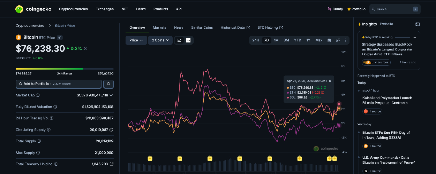Open the Candy rewards page
The width and height of the screenshot is (436, 174).
[335, 9]
